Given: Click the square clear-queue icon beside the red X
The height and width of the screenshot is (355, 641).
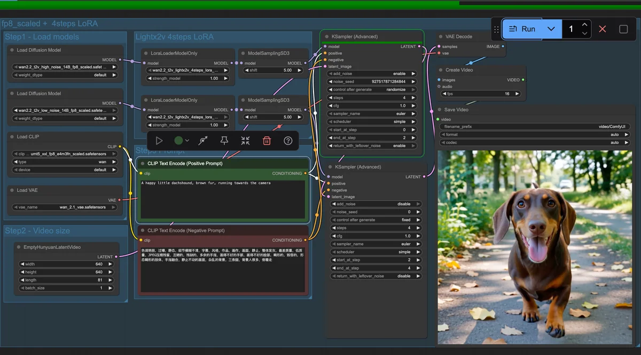Looking at the screenshot, I should [623, 29].
